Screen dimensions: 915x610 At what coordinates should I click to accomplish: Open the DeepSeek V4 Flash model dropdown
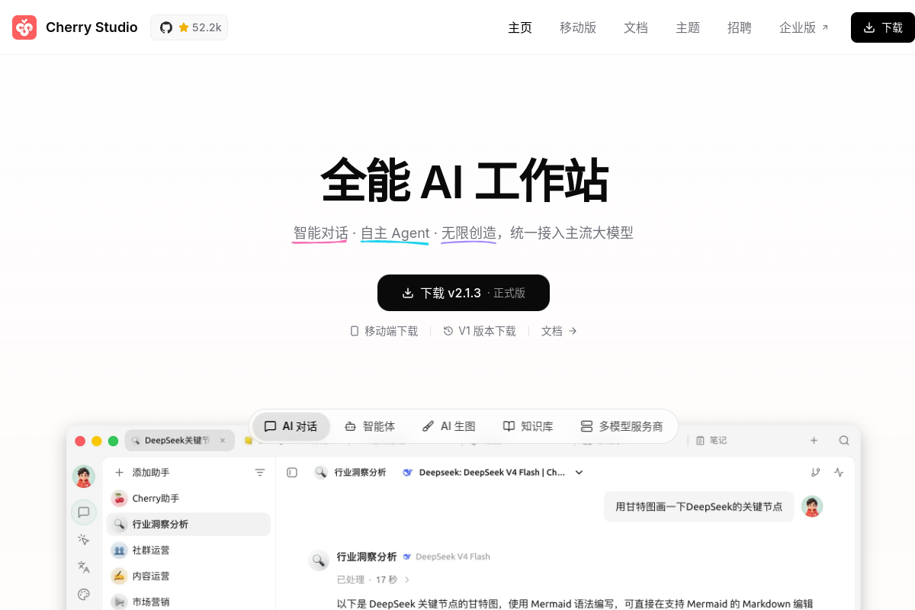point(493,473)
